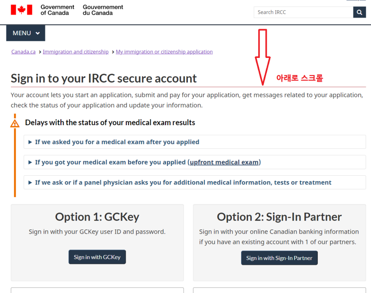
Task: Click Sign in with GCKey button
Action: pos(97,257)
